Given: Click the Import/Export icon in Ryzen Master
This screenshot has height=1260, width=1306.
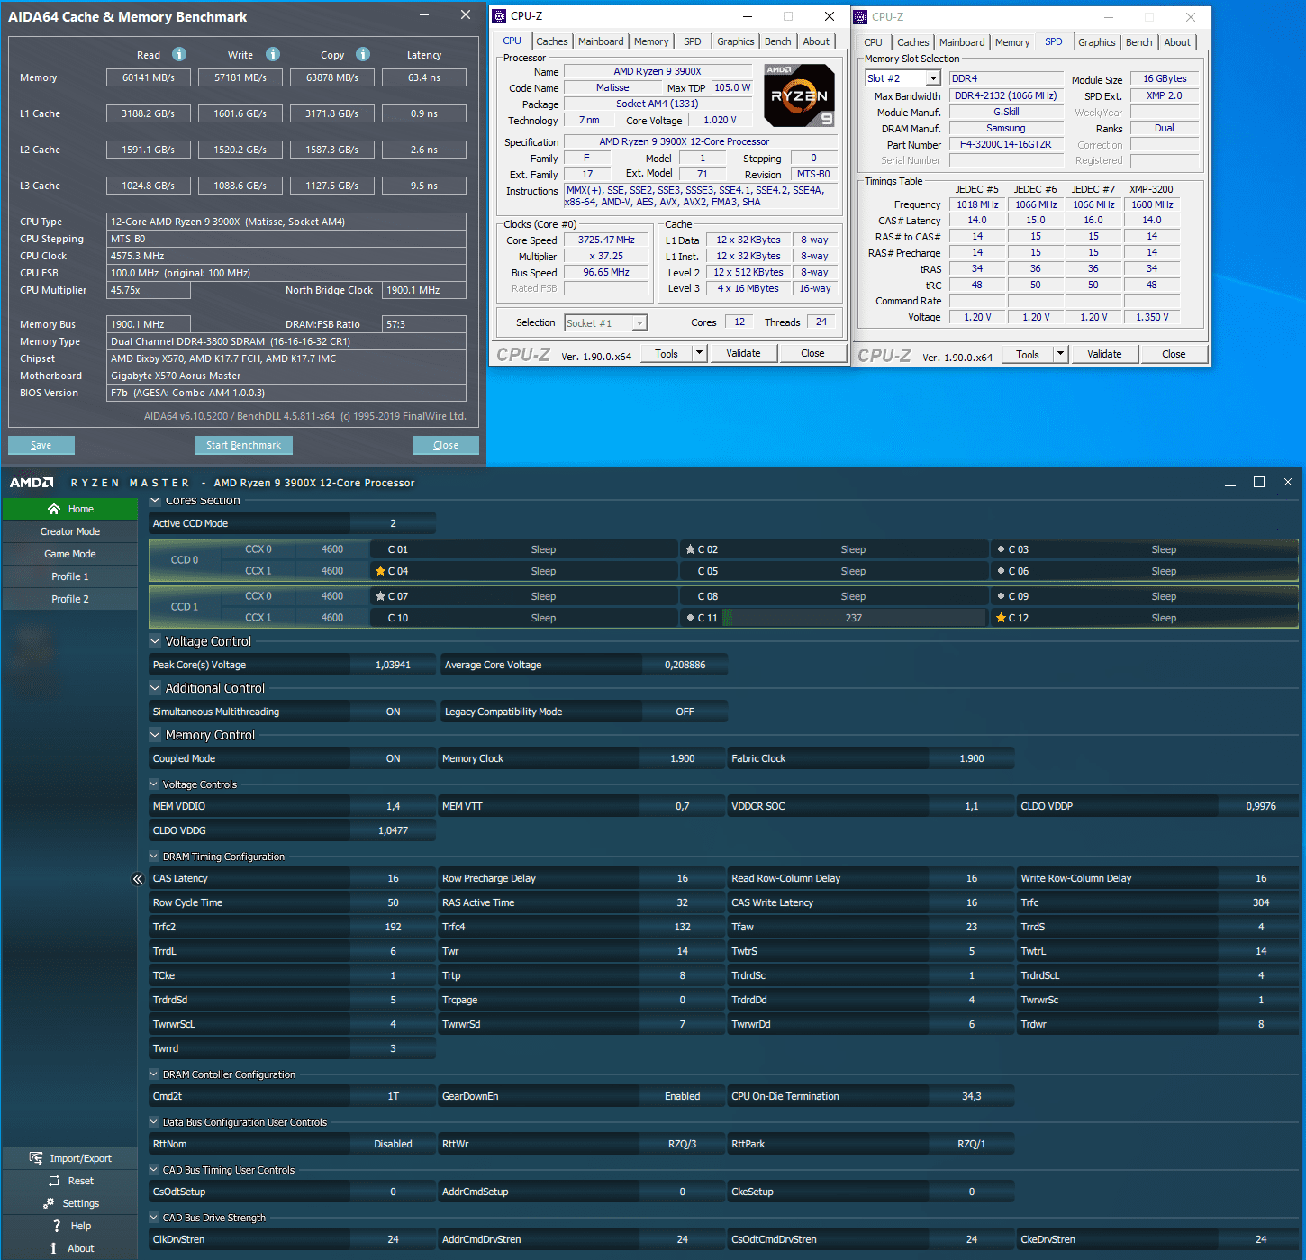Looking at the screenshot, I should (36, 1158).
